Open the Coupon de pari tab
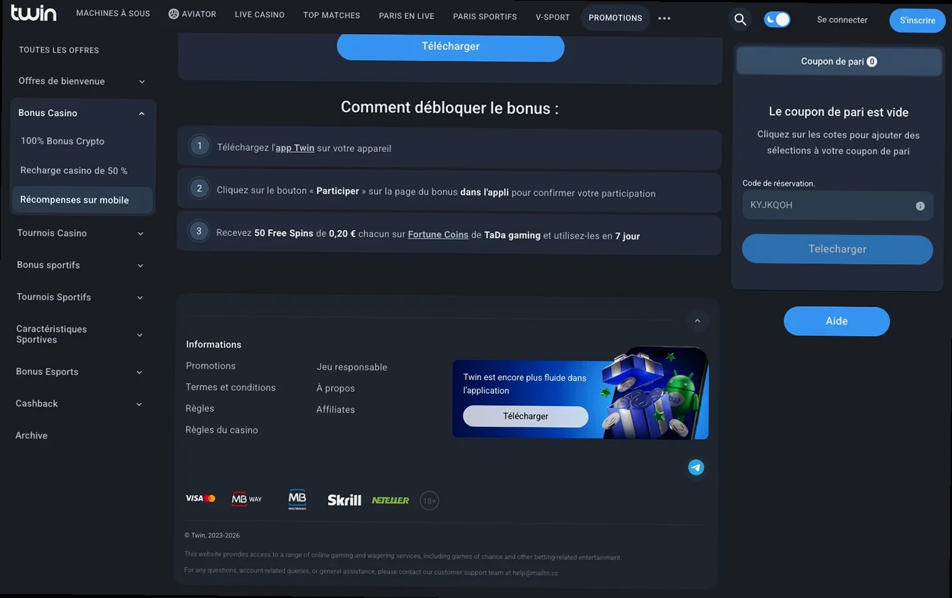 839,62
